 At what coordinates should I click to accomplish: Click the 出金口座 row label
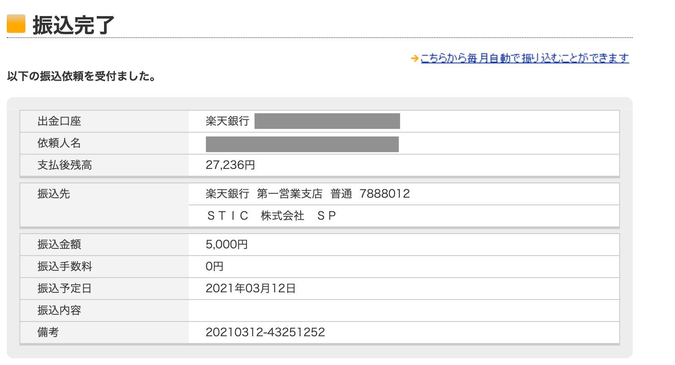(x=59, y=121)
